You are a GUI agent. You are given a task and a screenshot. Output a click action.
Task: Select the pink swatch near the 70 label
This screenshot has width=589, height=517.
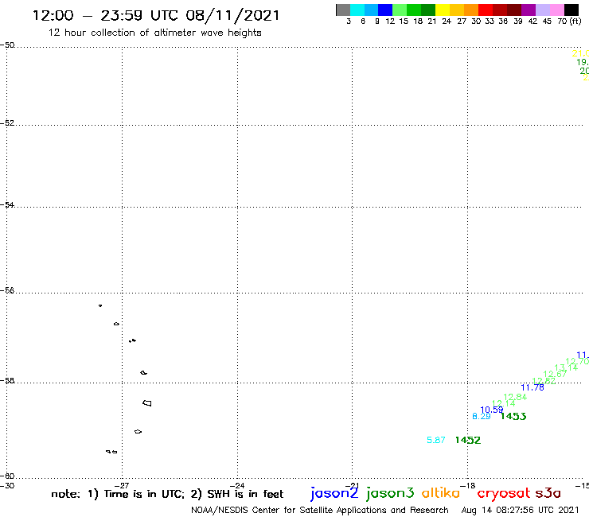pyautogui.click(x=556, y=10)
